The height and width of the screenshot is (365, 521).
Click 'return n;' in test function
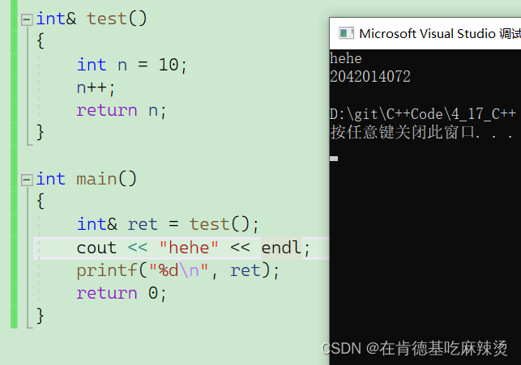click(x=122, y=111)
